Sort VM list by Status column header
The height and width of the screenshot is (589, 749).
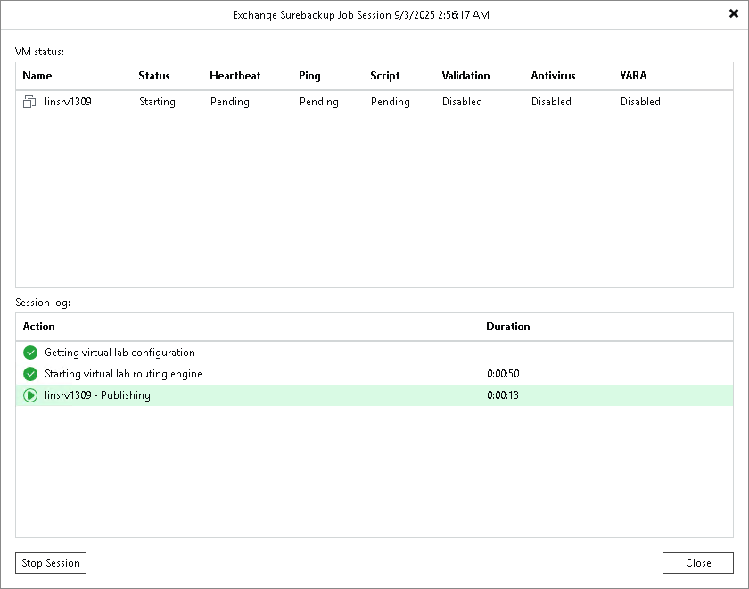click(x=153, y=76)
